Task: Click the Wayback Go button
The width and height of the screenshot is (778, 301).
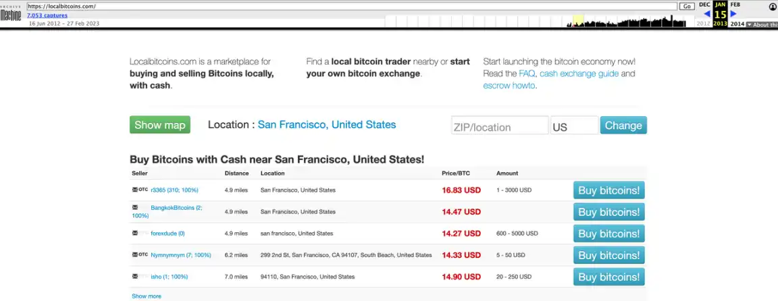Action: [x=687, y=7]
